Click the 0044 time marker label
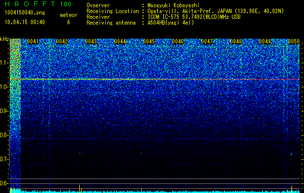This screenshot has height=193, width=304. coord(120,41)
